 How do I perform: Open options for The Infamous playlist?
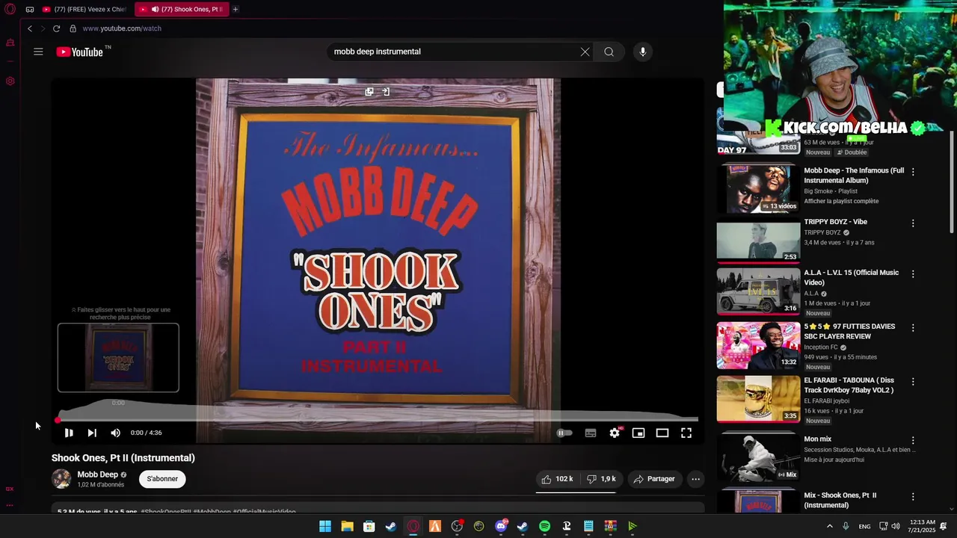[913, 171]
